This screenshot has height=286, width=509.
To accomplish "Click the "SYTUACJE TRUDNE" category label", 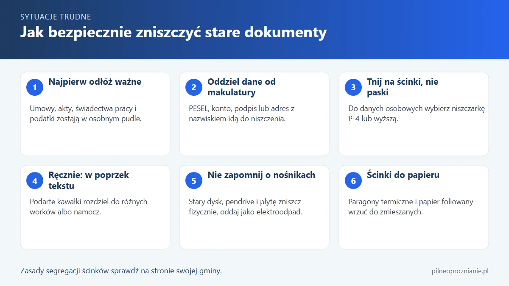I will [56, 17].
